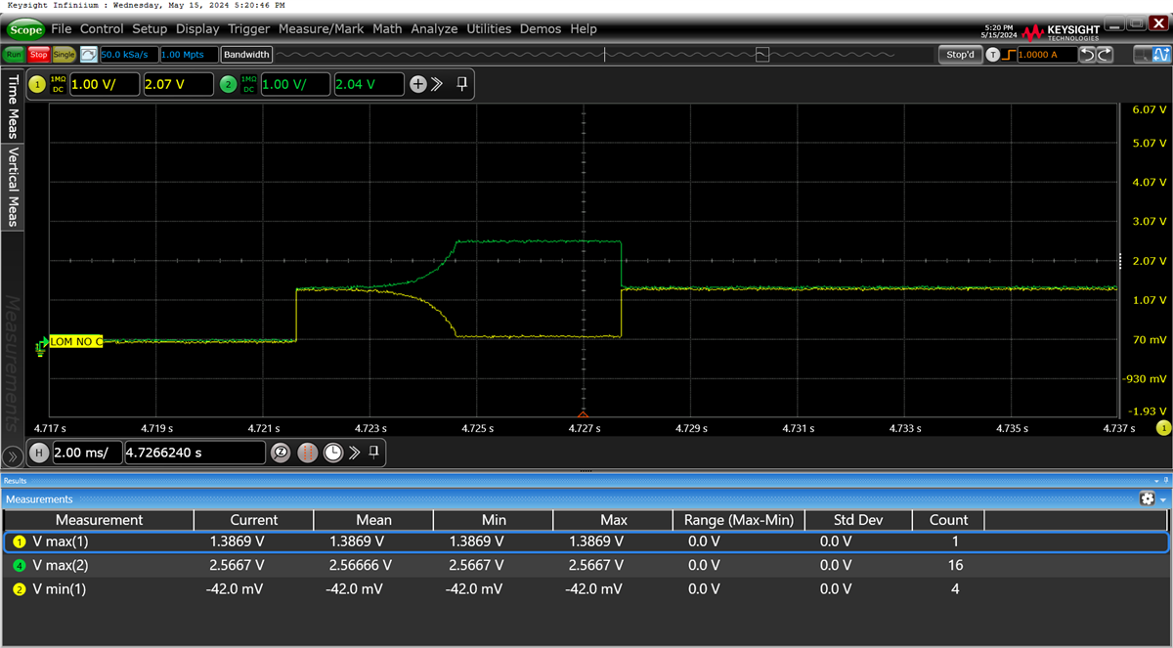Open the Help menu
The height and width of the screenshot is (648, 1173).
tap(584, 29)
